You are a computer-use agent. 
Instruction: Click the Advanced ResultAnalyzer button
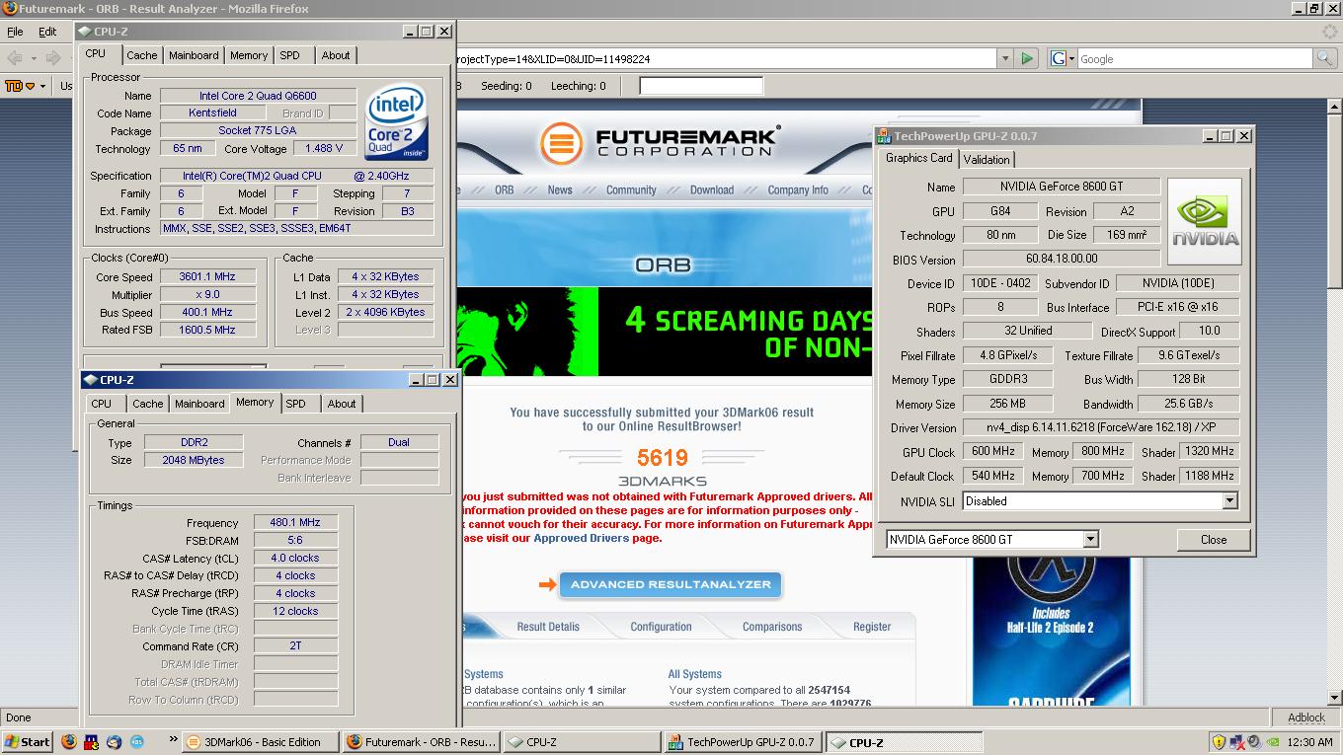pos(671,584)
